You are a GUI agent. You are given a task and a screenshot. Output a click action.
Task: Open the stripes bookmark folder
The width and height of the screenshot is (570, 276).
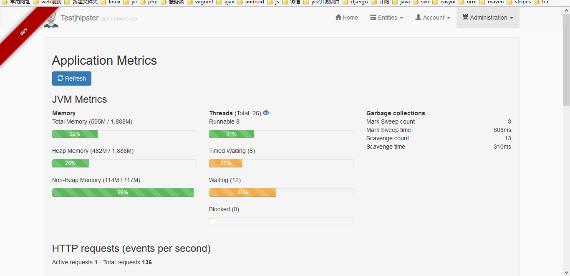coord(519,2)
